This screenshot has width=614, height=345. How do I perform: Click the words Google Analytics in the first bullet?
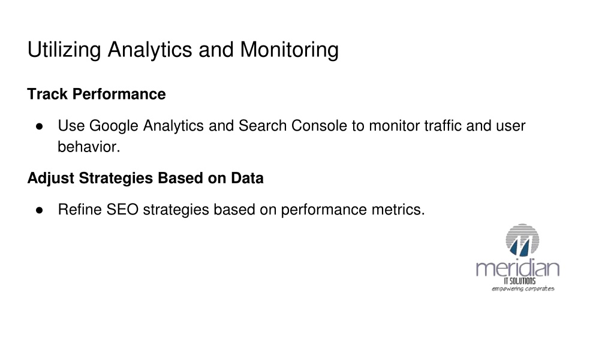tap(146, 126)
